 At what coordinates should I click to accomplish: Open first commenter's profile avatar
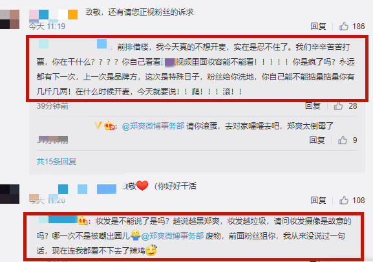point(10,19)
